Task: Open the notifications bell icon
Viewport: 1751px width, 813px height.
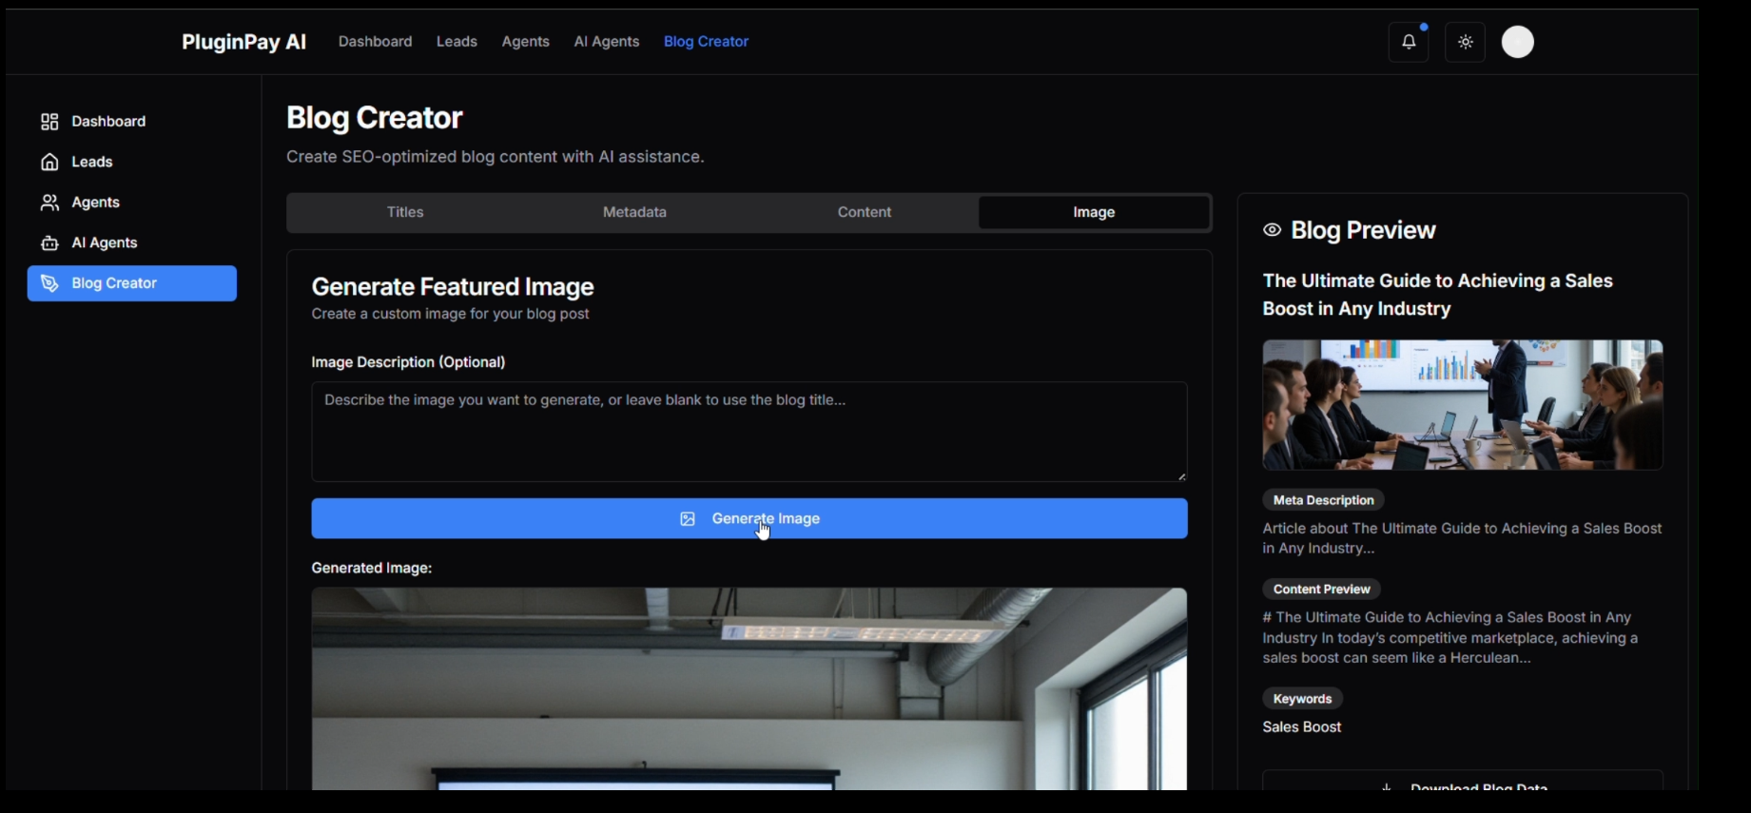Action: tap(1409, 42)
